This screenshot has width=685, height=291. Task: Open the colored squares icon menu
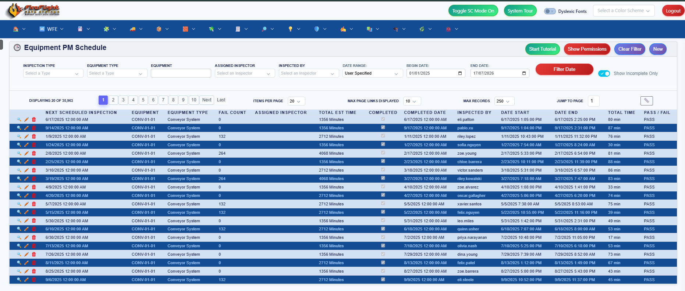click(373, 29)
